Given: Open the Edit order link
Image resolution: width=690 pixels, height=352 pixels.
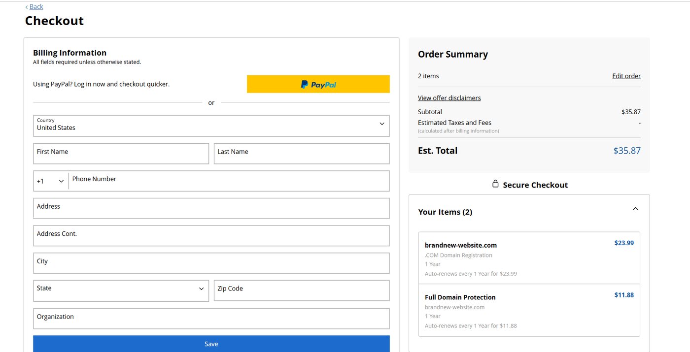Looking at the screenshot, I should click(x=626, y=76).
